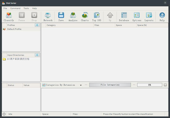Click the Files: status bar field
170x118 pixels.
pos(86,114)
